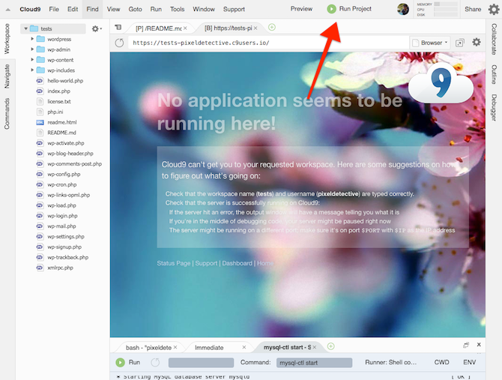Viewport: 502px width, 380px height.
Task: Open preferences gear icon at top right
Action: [494, 9]
